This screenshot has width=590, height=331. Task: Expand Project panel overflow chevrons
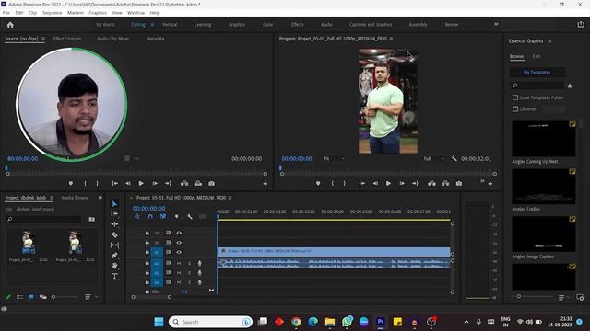coord(100,198)
